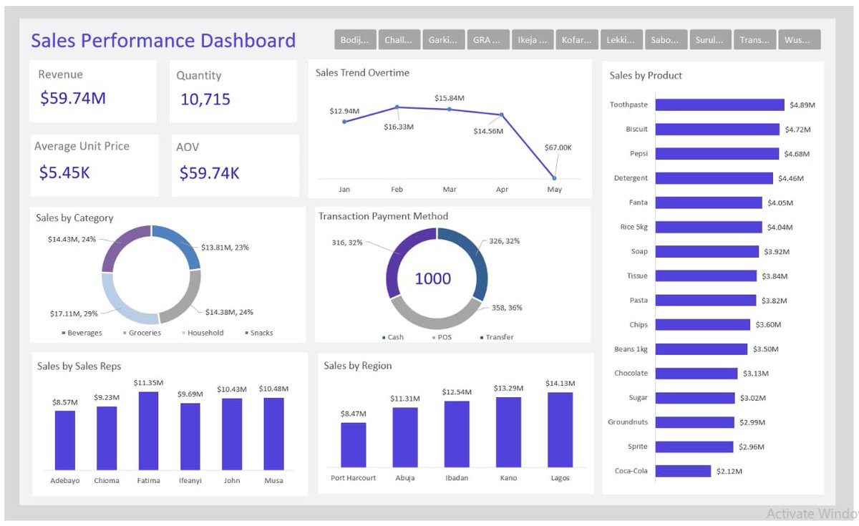The image size is (859, 526).
Task: Click the Sales Performance Dashboard title
Action: click(x=163, y=40)
